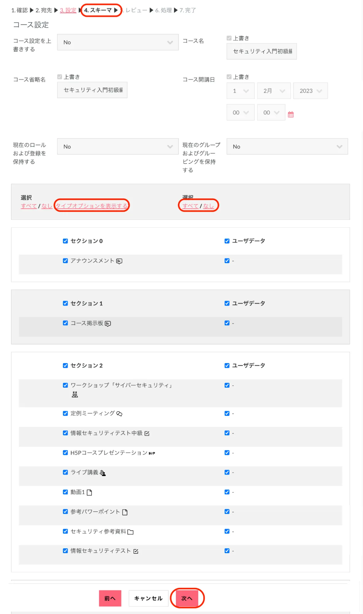The width and height of the screenshot is (363, 614).
Task: Click the folder icon beside セキュリティ参考資料
Action: (130, 532)
